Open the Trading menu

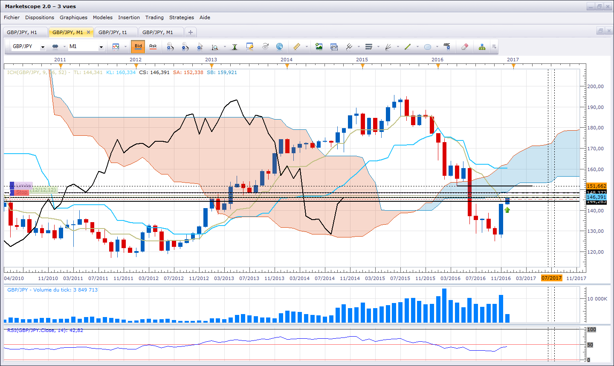click(x=154, y=17)
